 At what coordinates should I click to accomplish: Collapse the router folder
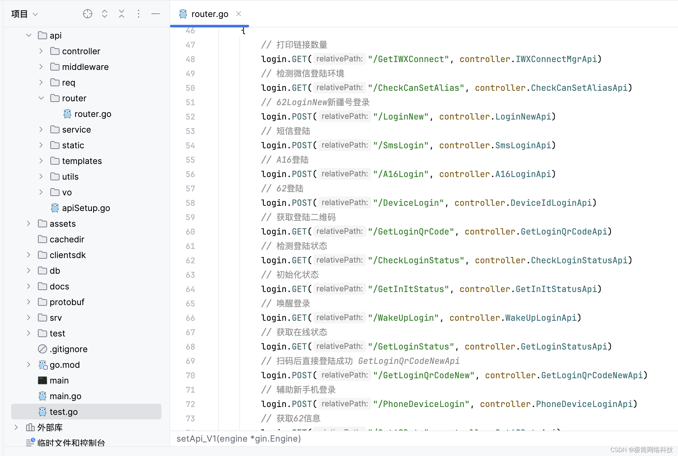pos(41,98)
